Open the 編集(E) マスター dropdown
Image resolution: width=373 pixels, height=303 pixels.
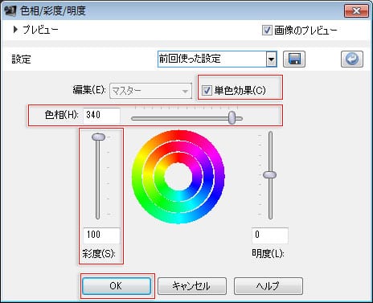tap(150, 91)
